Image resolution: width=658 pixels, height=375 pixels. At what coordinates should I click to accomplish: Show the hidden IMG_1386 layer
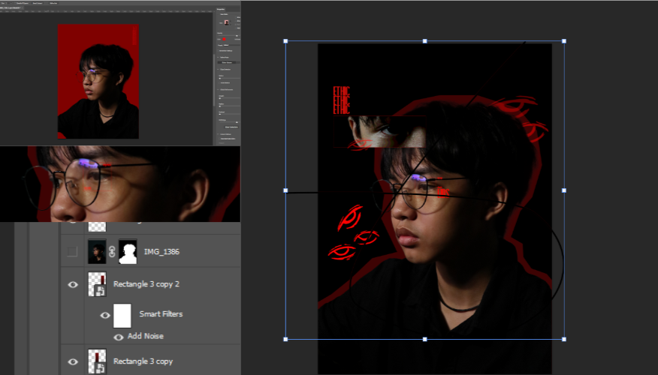72,252
